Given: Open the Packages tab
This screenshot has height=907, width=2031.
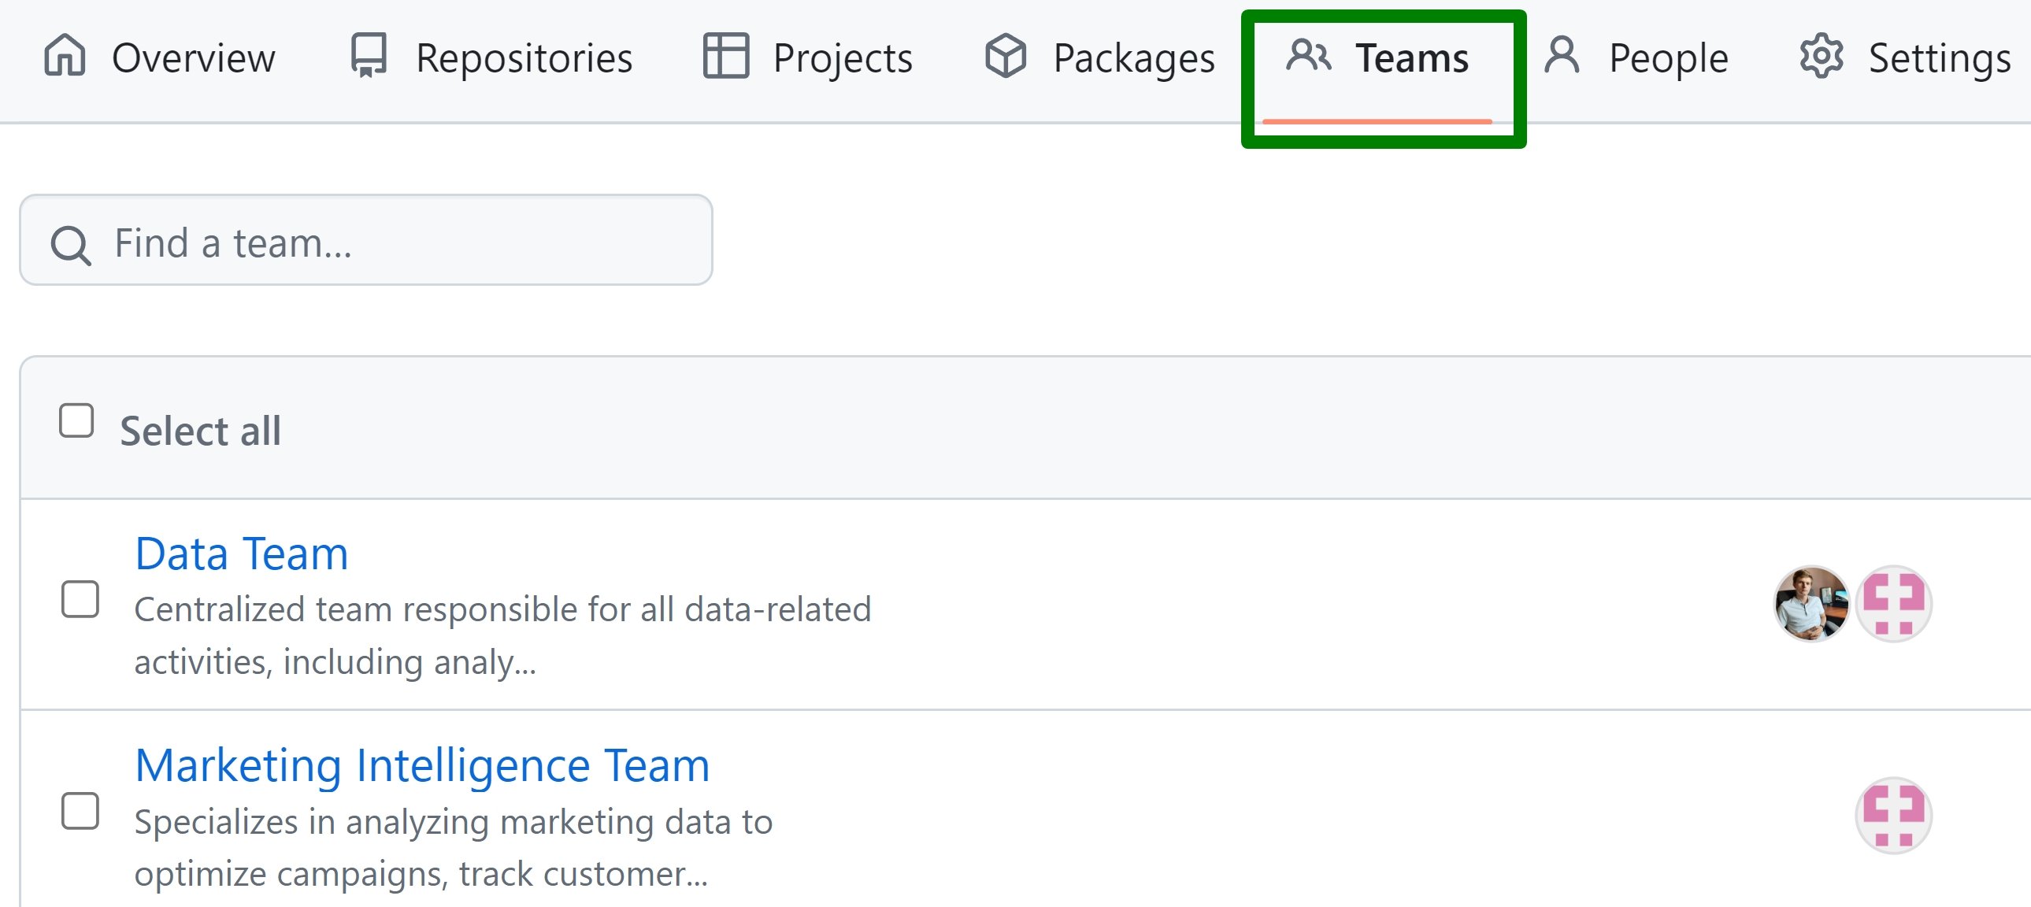Looking at the screenshot, I should coord(1099,57).
